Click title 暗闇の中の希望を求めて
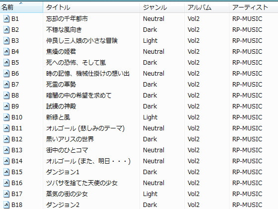This screenshot has width=278, height=209. (x=79, y=96)
